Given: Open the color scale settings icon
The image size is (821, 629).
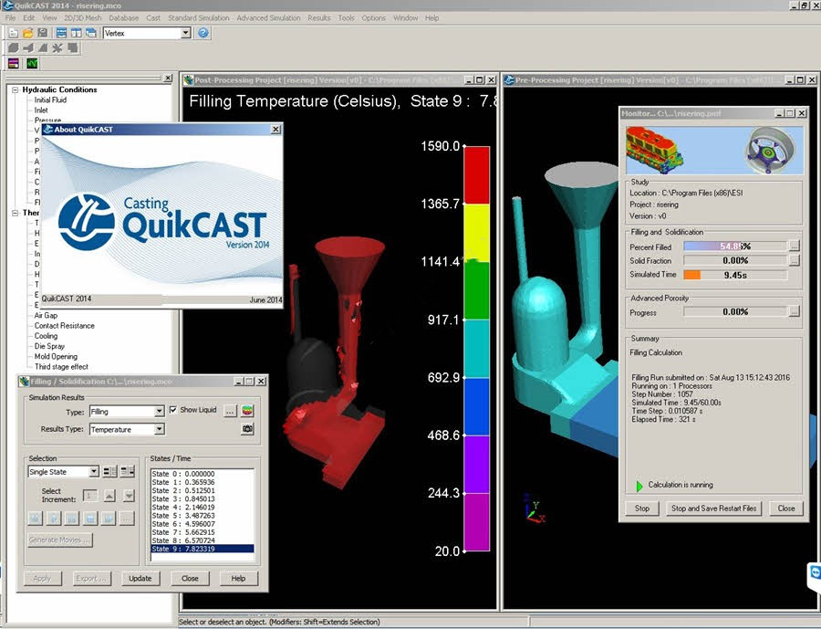Looking at the screenshot, I should (247, 411).
